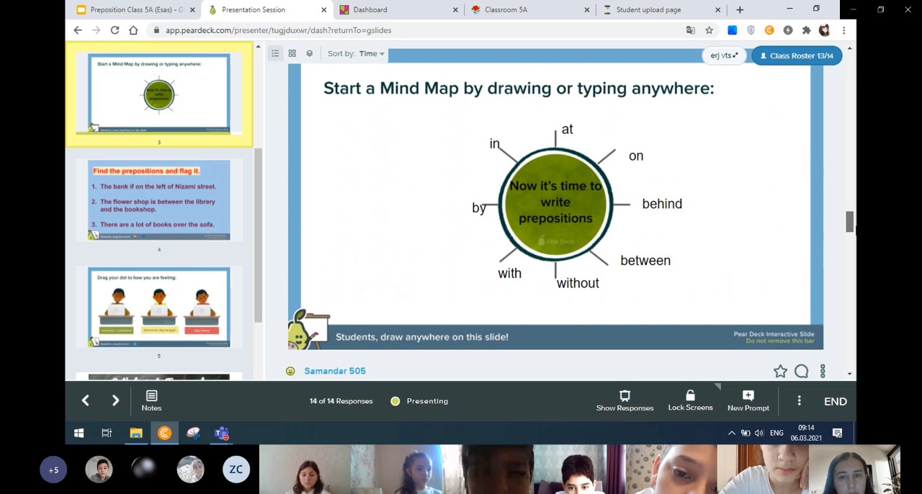The image size is (922, 494).
Task: Click the 'between' label on mind map
Action: coord(645,261)
